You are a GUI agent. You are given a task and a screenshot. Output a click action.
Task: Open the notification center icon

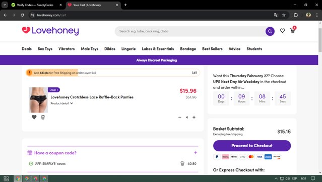(x=313, y=178)
